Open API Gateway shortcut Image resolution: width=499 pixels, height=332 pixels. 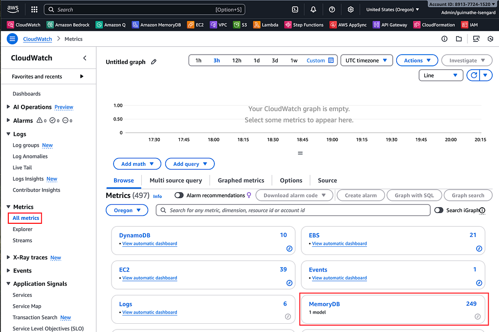(390, 24)
